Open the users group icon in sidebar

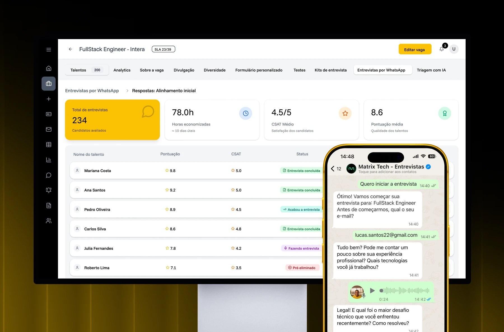(x=49, y=221)
